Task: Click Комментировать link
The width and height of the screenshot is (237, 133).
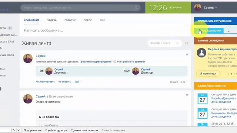Action: click(45, 82)
